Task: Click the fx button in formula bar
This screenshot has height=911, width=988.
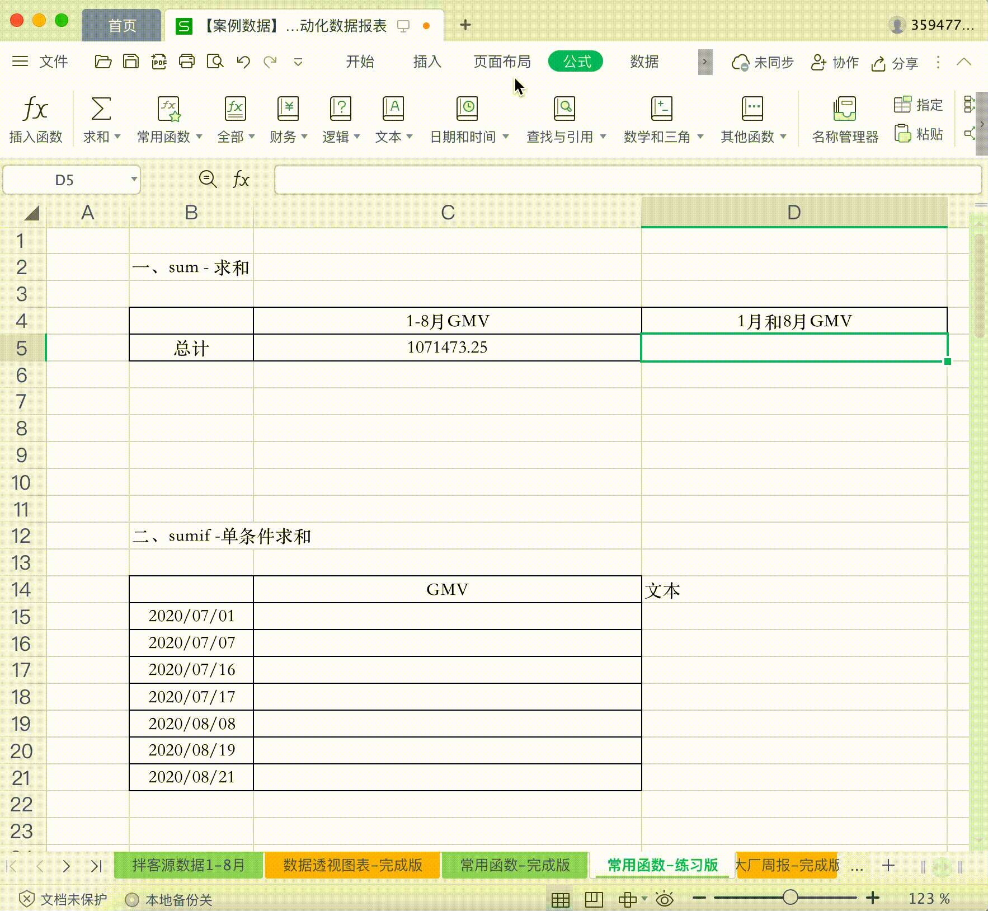Action: click(241, 180)
